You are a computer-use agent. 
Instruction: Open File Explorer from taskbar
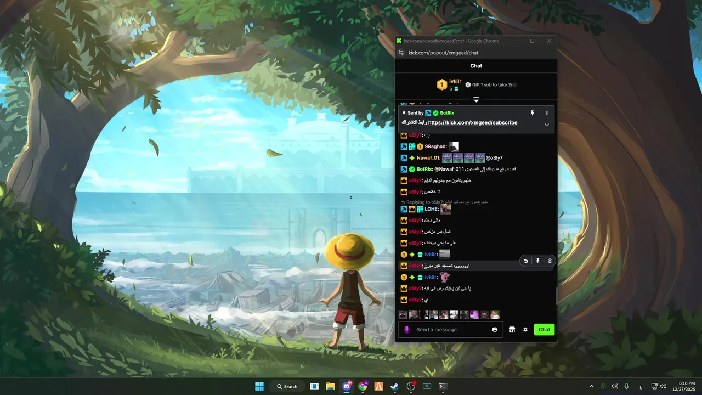coord(330,386)
